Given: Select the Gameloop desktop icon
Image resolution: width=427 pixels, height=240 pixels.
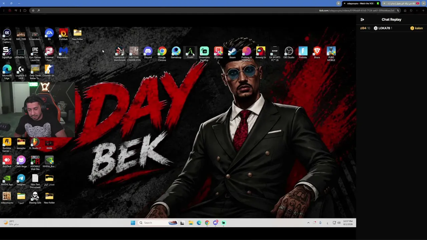Looking at the screenshot, I should click(176, 53).
